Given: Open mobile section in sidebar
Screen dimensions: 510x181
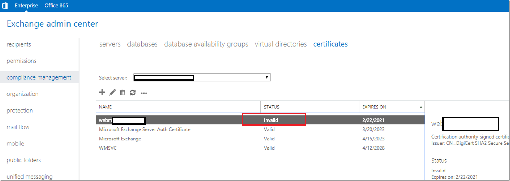Looking at the screenshot, I should click(x=15, y=144).
